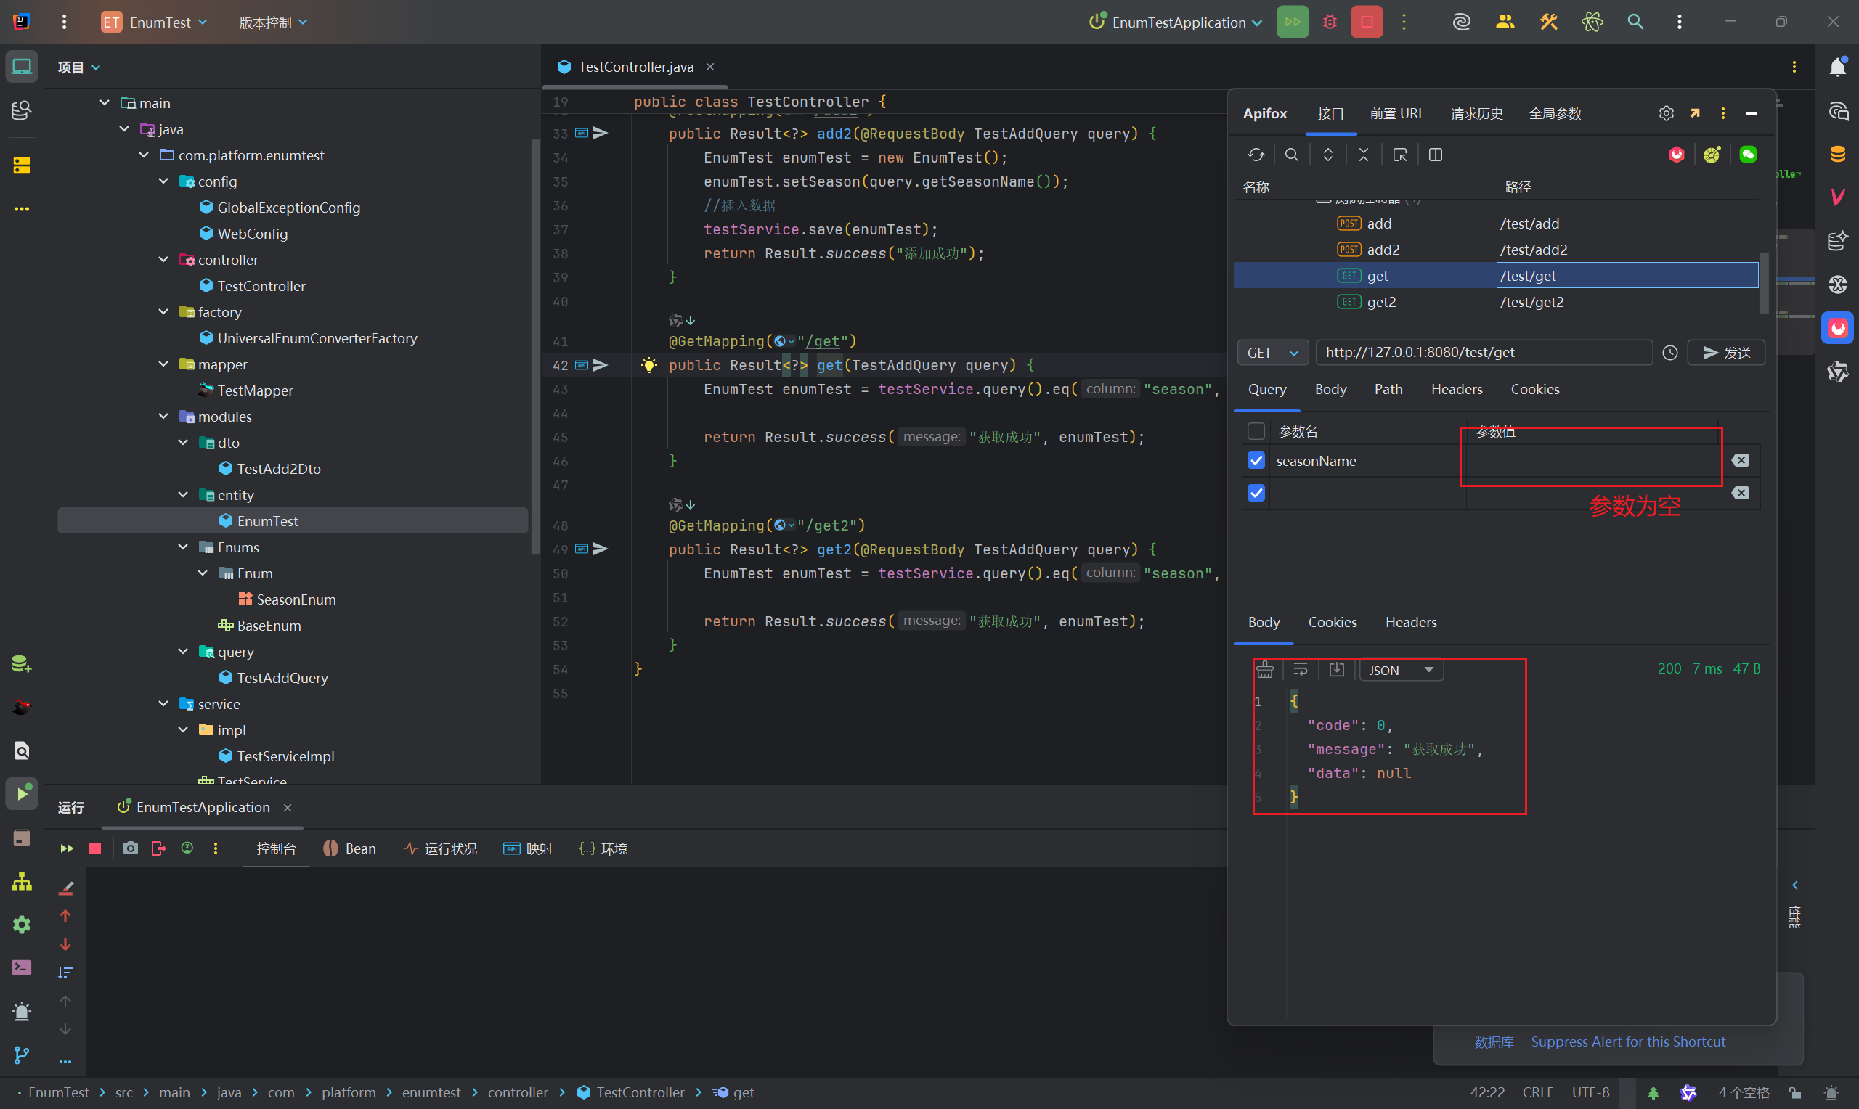Click the run console screenshot camera icon

(130, 848)
